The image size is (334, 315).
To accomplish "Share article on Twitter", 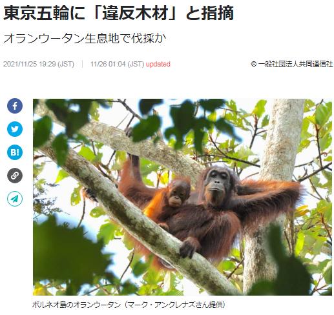I will (x=15, y=129).
